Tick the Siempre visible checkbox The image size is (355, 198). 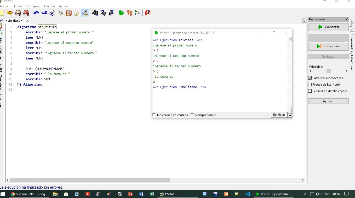tap(192, 115)
